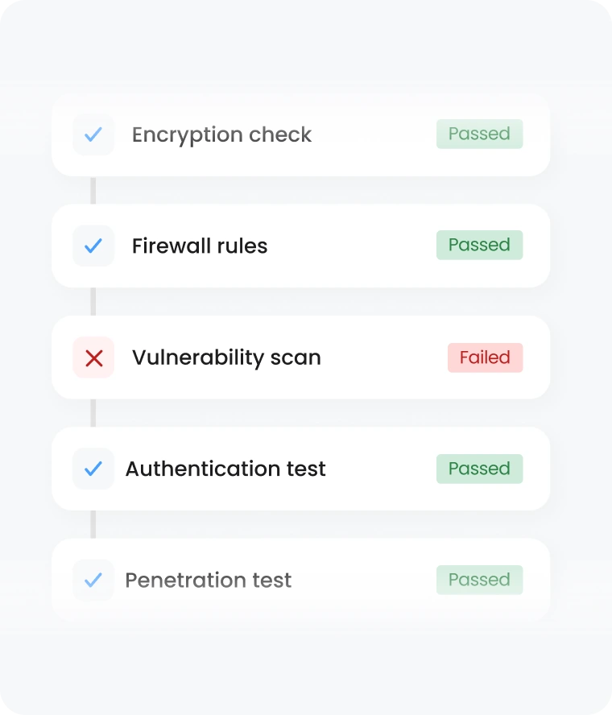Click the Authentication test checkmark icon
Viewport: 612px width, 715px height.
[93, 469]
